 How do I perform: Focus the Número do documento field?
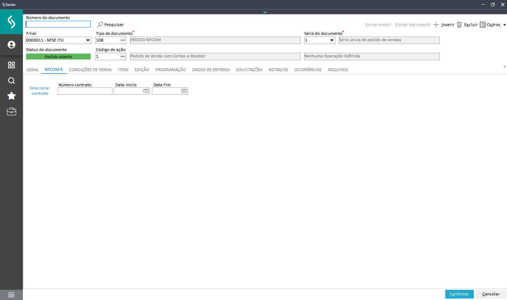58,24
